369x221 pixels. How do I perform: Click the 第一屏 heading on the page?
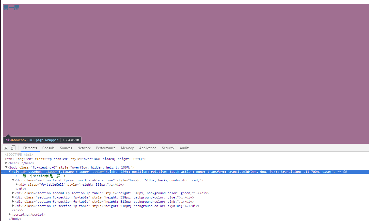pos(11,8)
